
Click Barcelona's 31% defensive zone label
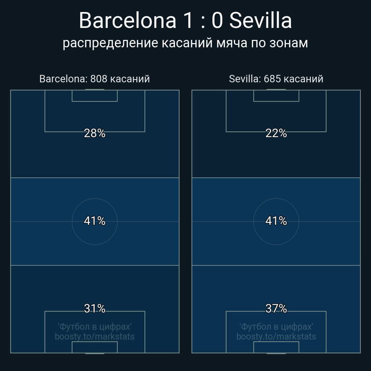(x=95, y=308)
